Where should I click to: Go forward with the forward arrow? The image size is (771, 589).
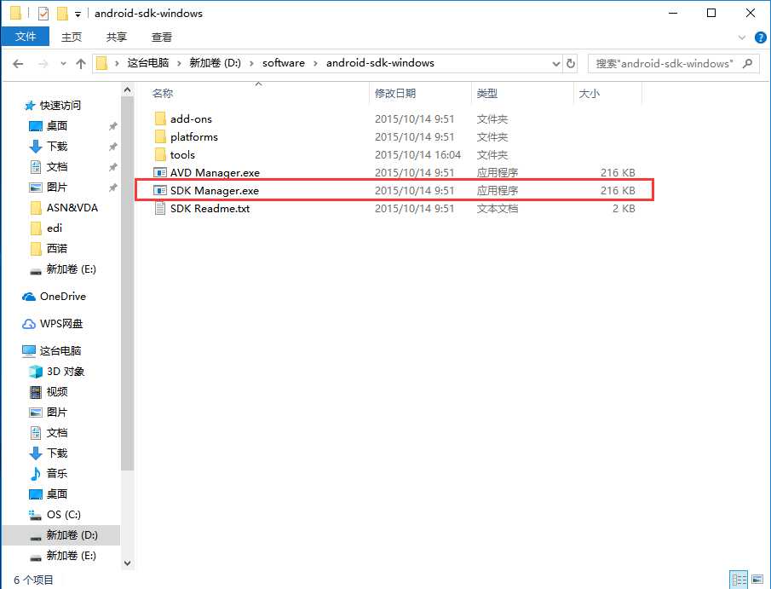coord(43,63)
